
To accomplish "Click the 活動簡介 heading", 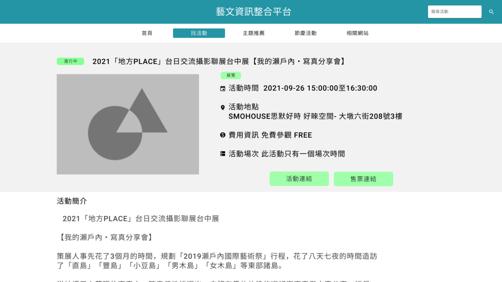I will pyautogui.click(x=72, y=201).
